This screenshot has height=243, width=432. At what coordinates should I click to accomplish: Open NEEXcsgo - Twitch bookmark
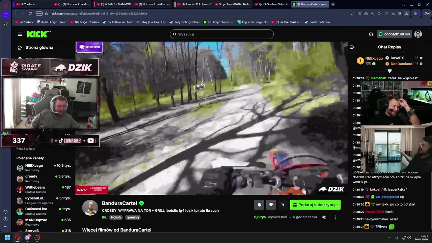[x=52, y=22]
